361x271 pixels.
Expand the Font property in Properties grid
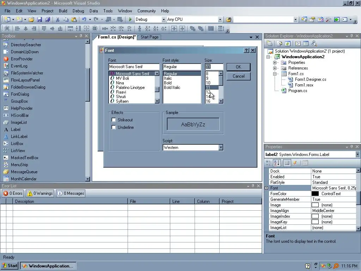(x=267, y=188)
